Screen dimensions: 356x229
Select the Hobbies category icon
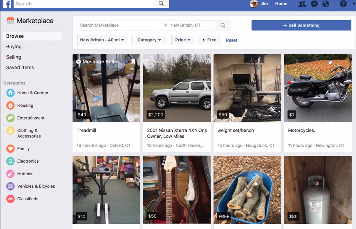pos(10,174)
